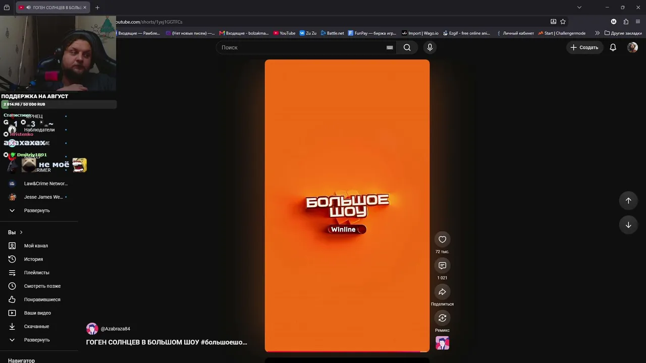
Task: Like the short with the heart icon
Action: (442, 239)
